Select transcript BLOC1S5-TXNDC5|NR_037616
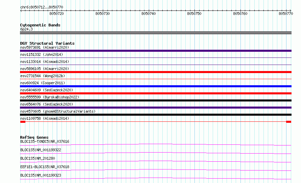The width and height of the screenshot is (301, 183). click(x=45, y=141)
